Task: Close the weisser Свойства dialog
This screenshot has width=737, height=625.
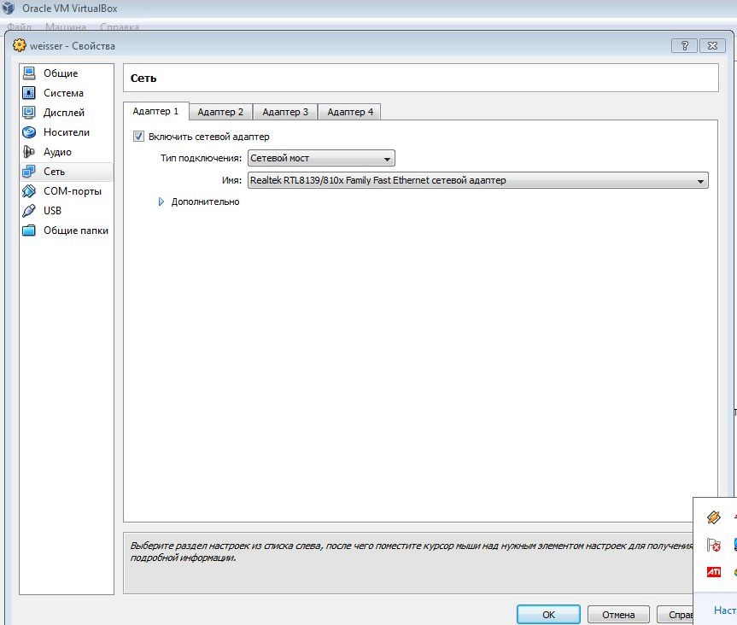Action: click(712, 45)
